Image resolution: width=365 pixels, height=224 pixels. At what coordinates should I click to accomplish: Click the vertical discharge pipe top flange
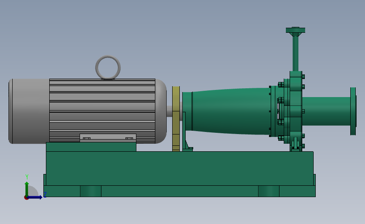pos(296,30)
